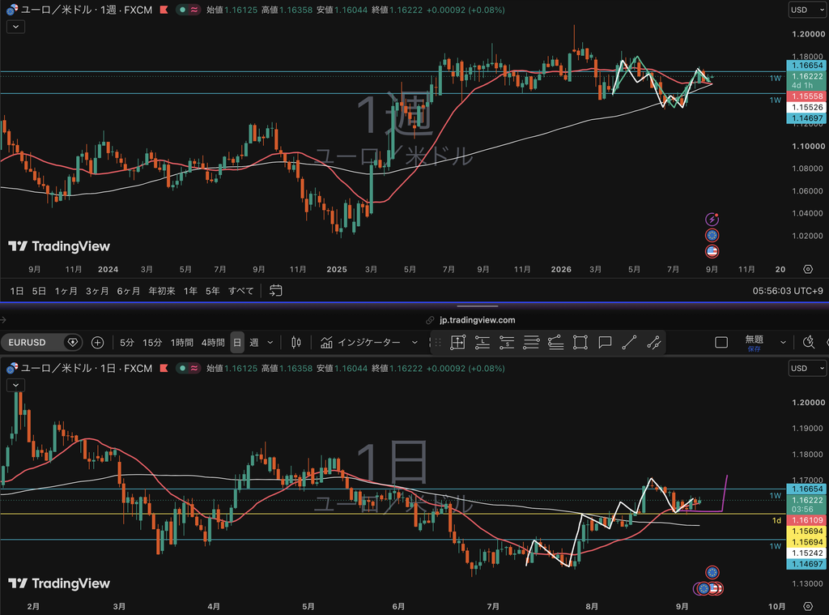Select the measure crosshair box tool

click(x=457, y=343)
